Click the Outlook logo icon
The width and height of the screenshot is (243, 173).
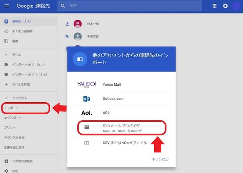pos(87,99)
